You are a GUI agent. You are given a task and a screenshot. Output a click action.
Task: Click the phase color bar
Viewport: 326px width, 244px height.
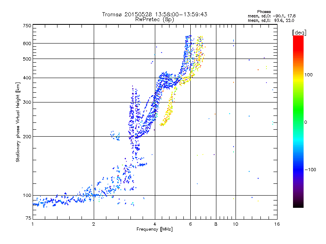click(298, 121)
